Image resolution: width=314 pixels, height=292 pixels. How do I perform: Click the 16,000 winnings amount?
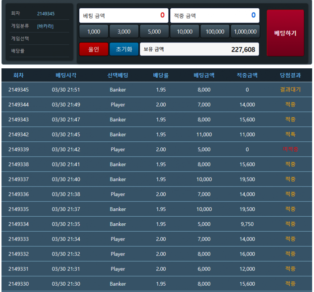click(247, 254)
